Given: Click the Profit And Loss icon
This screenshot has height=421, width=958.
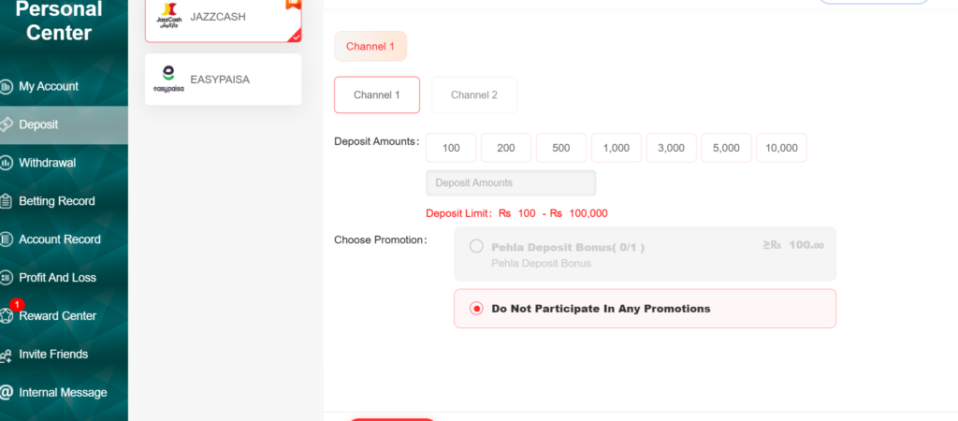Looking at the screenshot, I should click(x=7, y=278).
